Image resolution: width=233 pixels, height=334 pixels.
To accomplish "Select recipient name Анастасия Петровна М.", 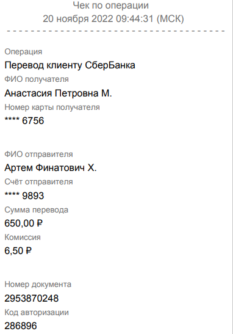I will 58,93.
